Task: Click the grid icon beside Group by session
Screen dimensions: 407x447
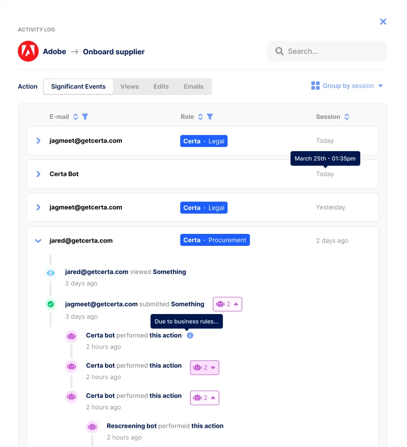Action: (x=315, y=85)
